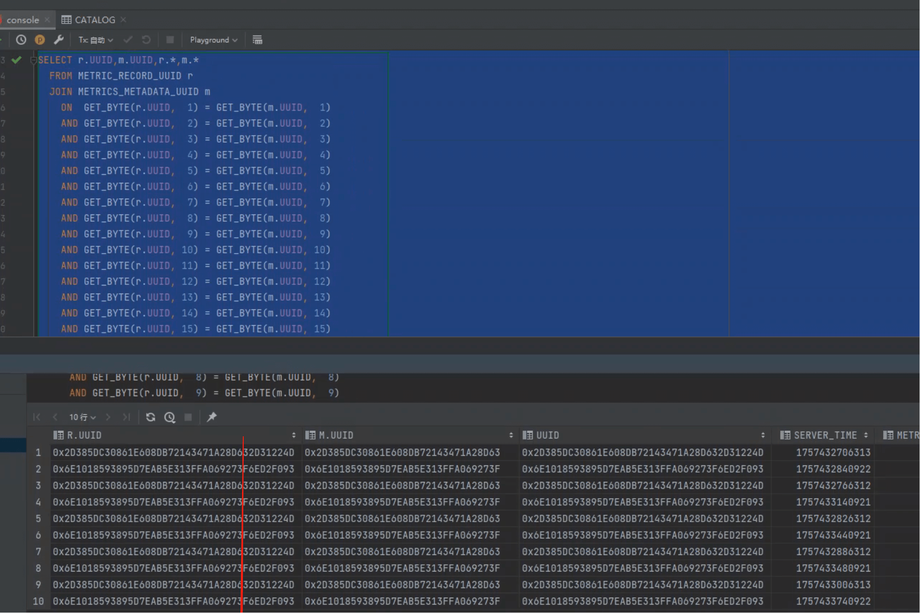Click the stop icon in results toolbar
The width and height of the screenshot is (920, 613).
(188, 417)
